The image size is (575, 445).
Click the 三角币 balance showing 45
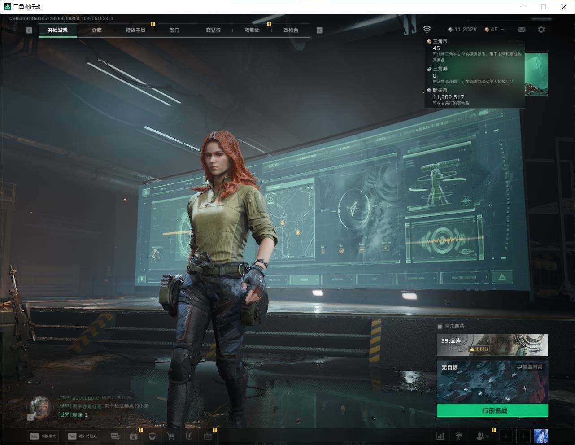[491, 30]
